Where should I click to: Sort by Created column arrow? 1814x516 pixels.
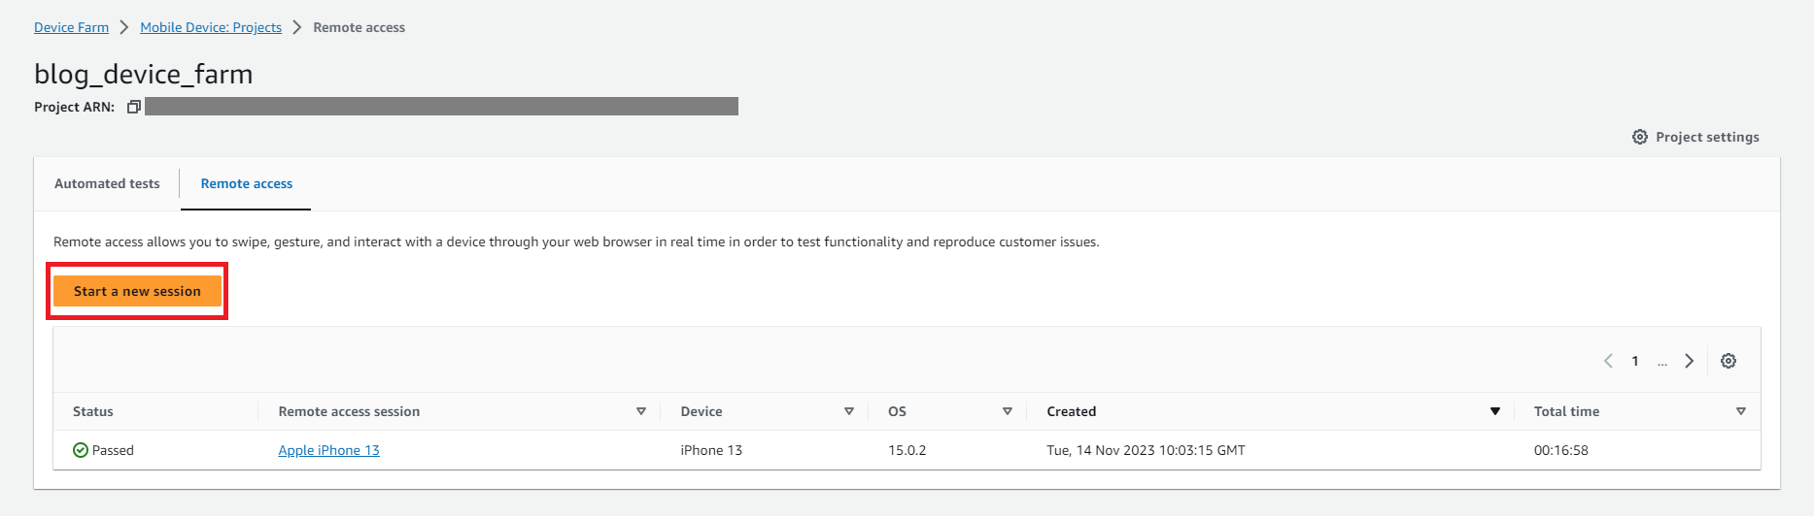tap(1495, 411)
